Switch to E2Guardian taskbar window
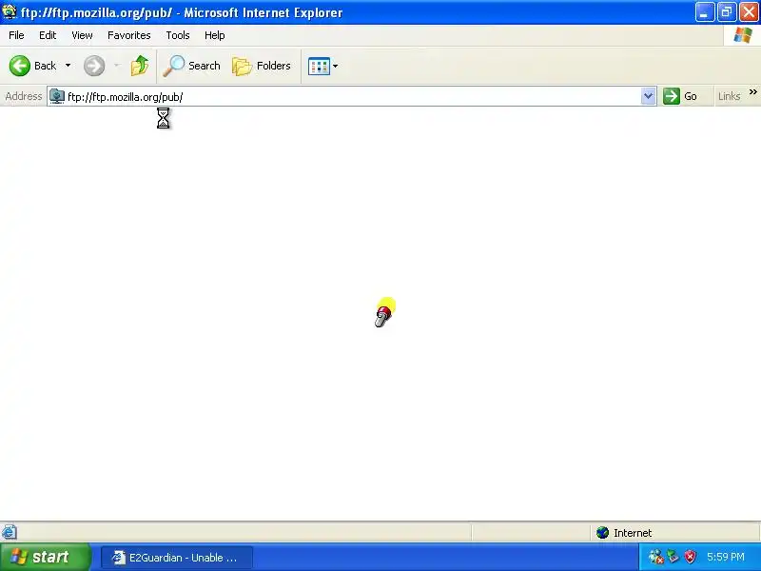 coord(177,558)
